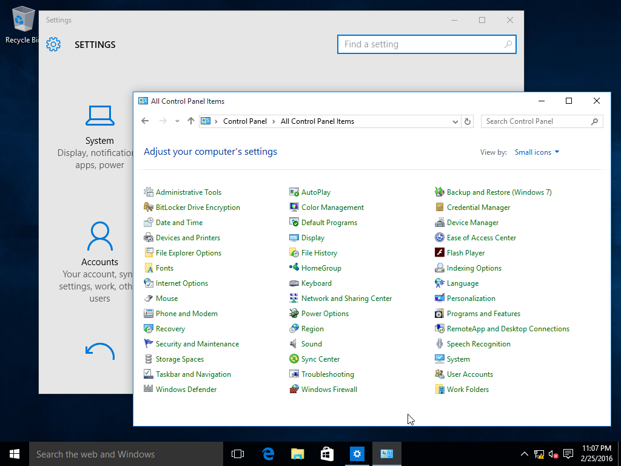This screenshot has width=621, height=466.
Task: Open the address bar history dropdown
Action: pyautogui.click(x=455, y=121)
